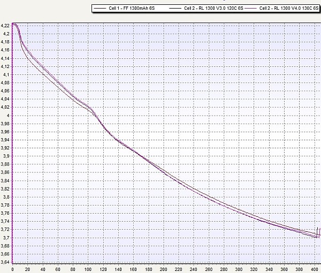
Task: Click the 4 label on the vertical axis
Action: [7, 115]
